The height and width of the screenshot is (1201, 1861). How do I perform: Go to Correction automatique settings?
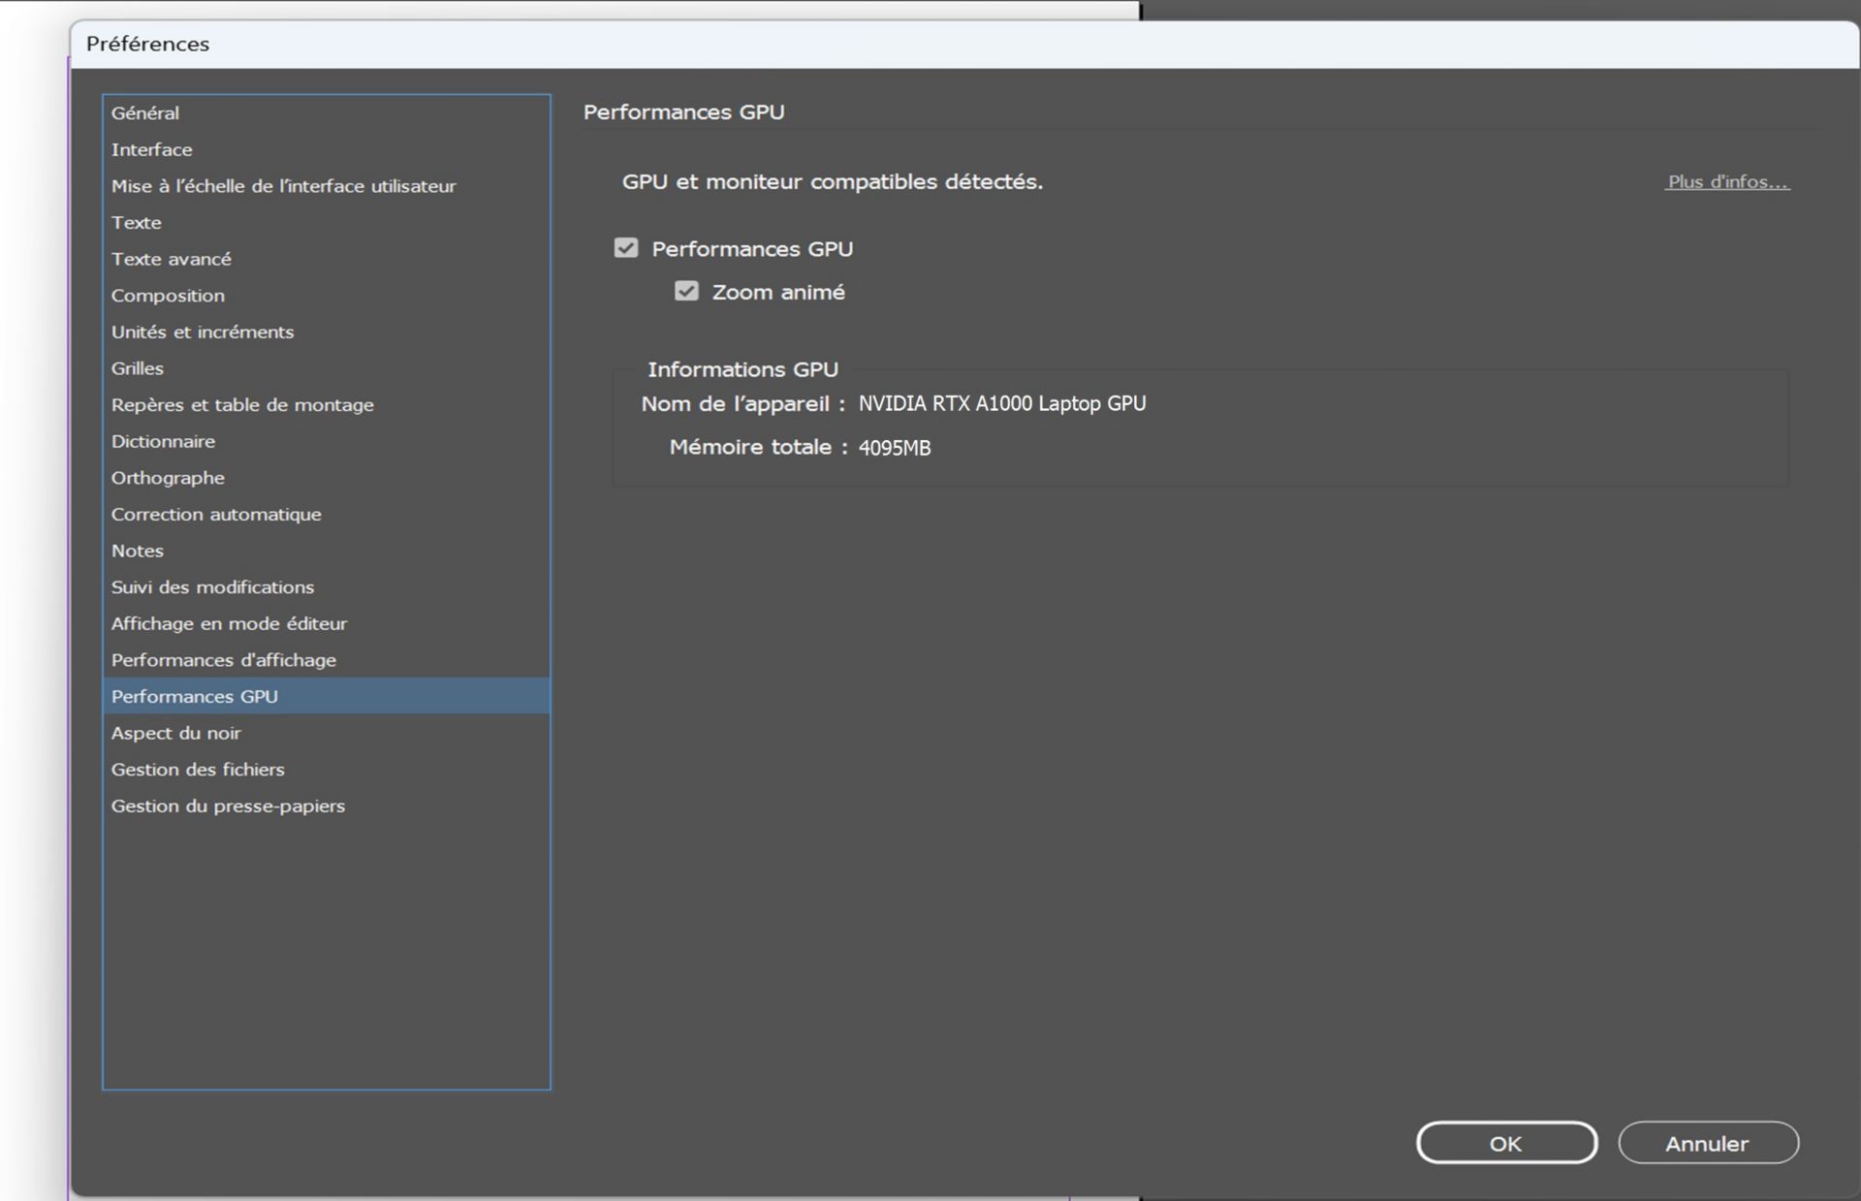(216, 515)
